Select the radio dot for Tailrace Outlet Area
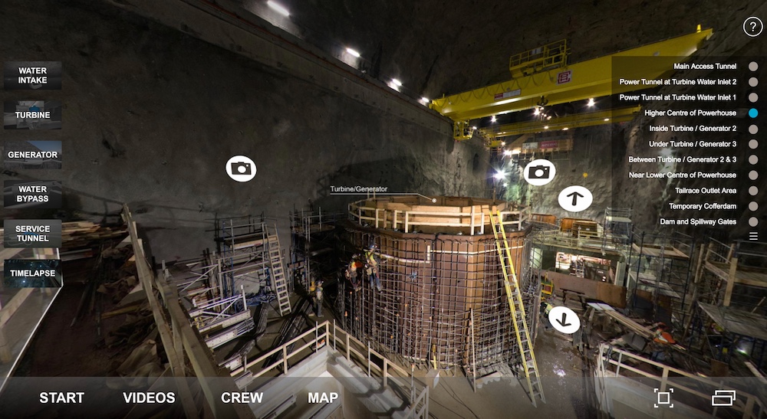This screenshot has height=419, width=767. click(753, 191)
